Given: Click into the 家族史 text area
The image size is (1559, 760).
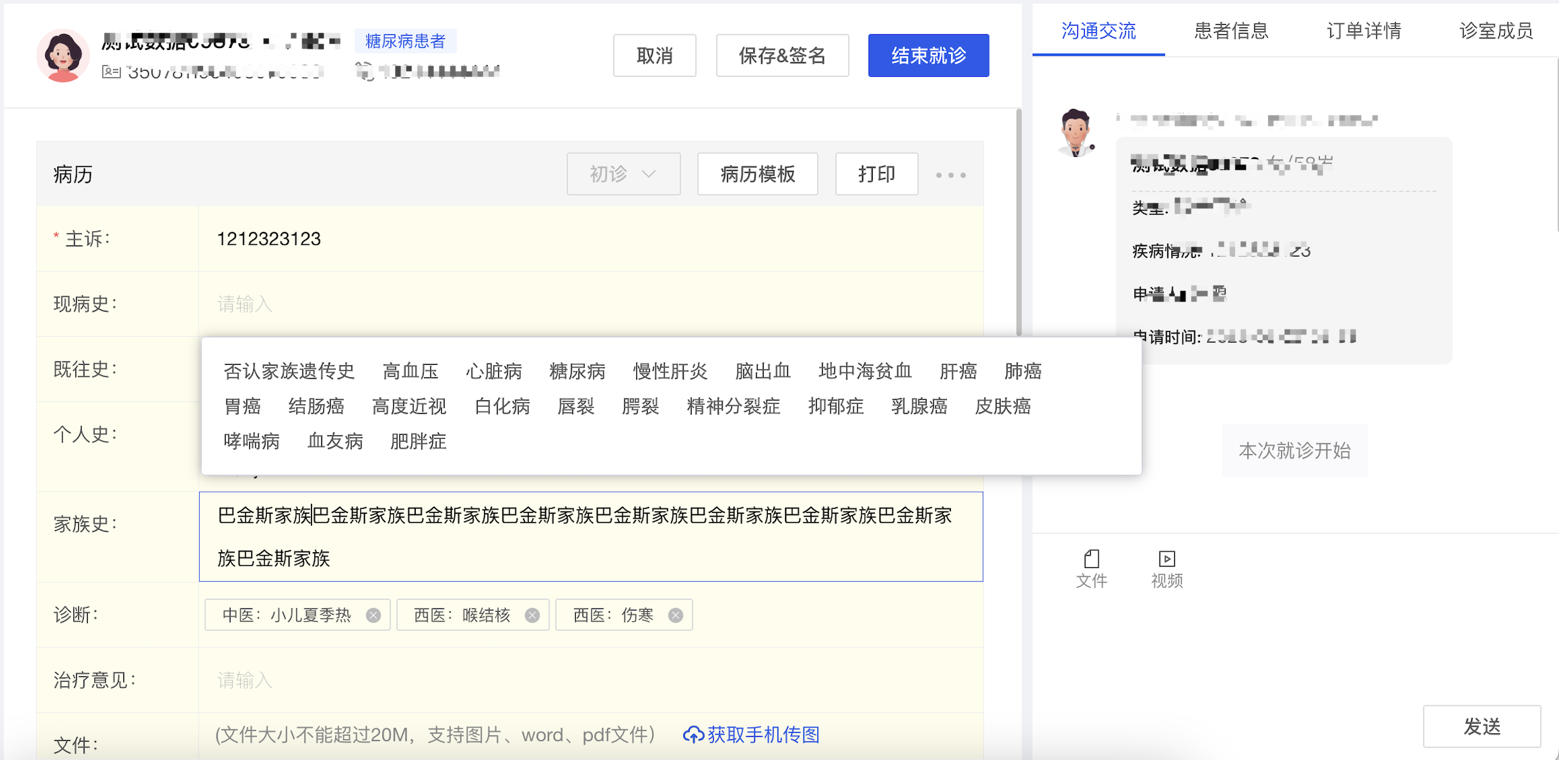Looking at the screenshot, I should pos(591,536).
